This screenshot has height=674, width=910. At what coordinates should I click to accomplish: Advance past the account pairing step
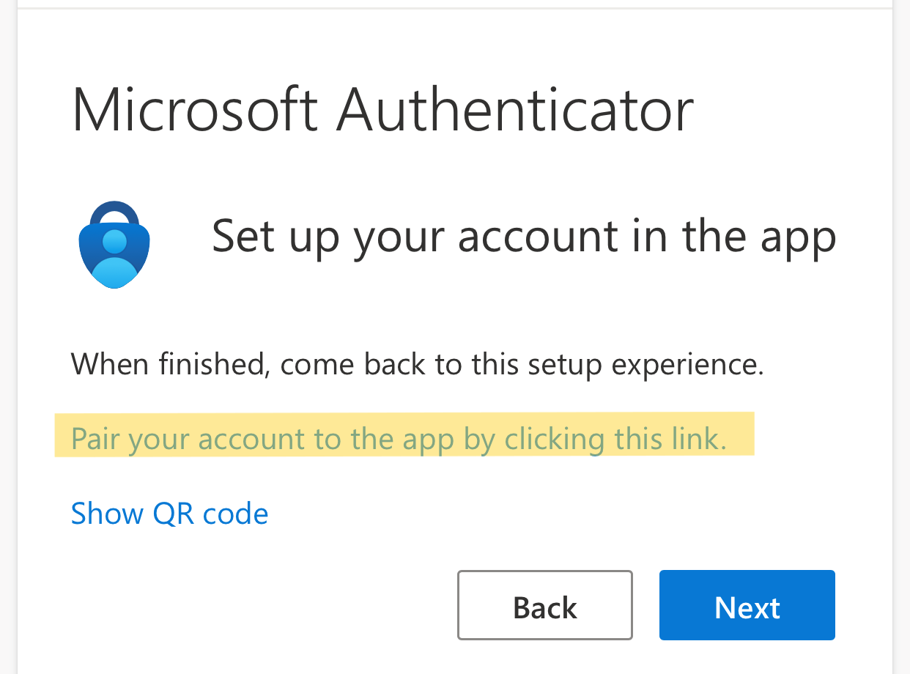(x=746, y=605)
